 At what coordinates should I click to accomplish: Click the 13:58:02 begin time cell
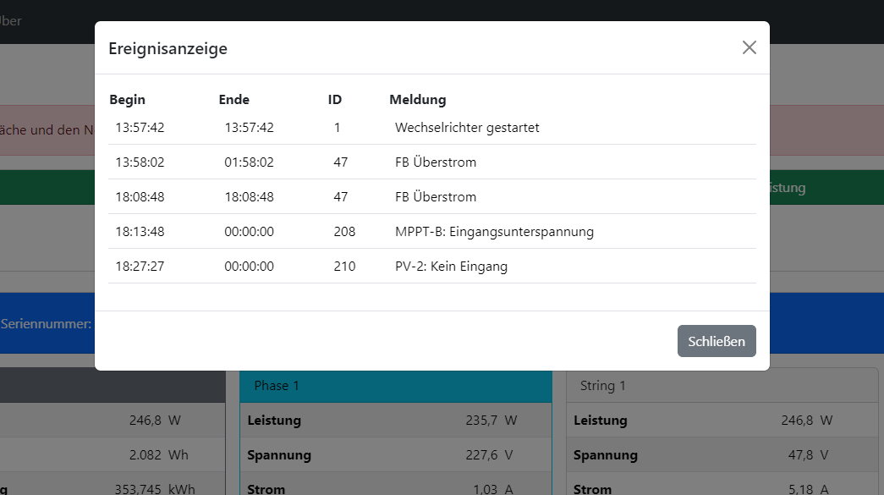pyautogui.click(x=140, y=162)
